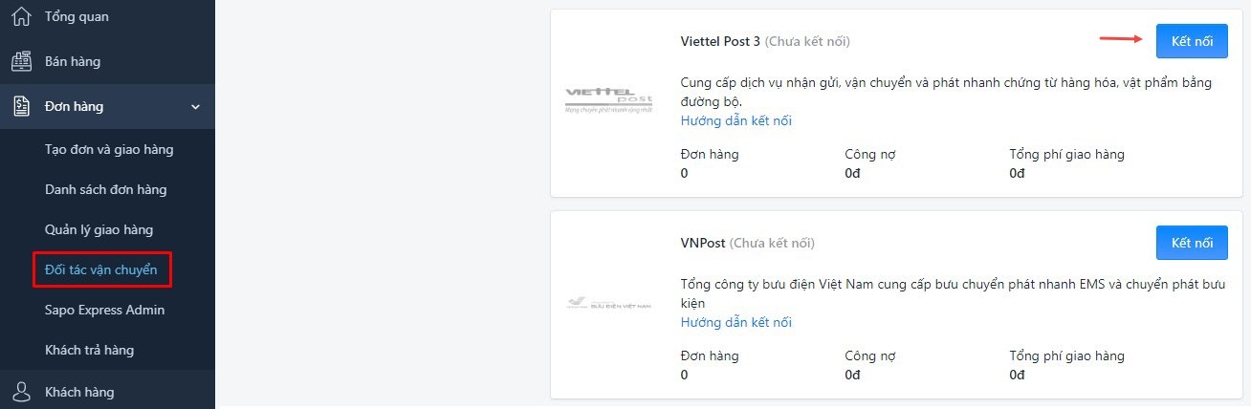Open Sapo Express Admin

point(105,311)
